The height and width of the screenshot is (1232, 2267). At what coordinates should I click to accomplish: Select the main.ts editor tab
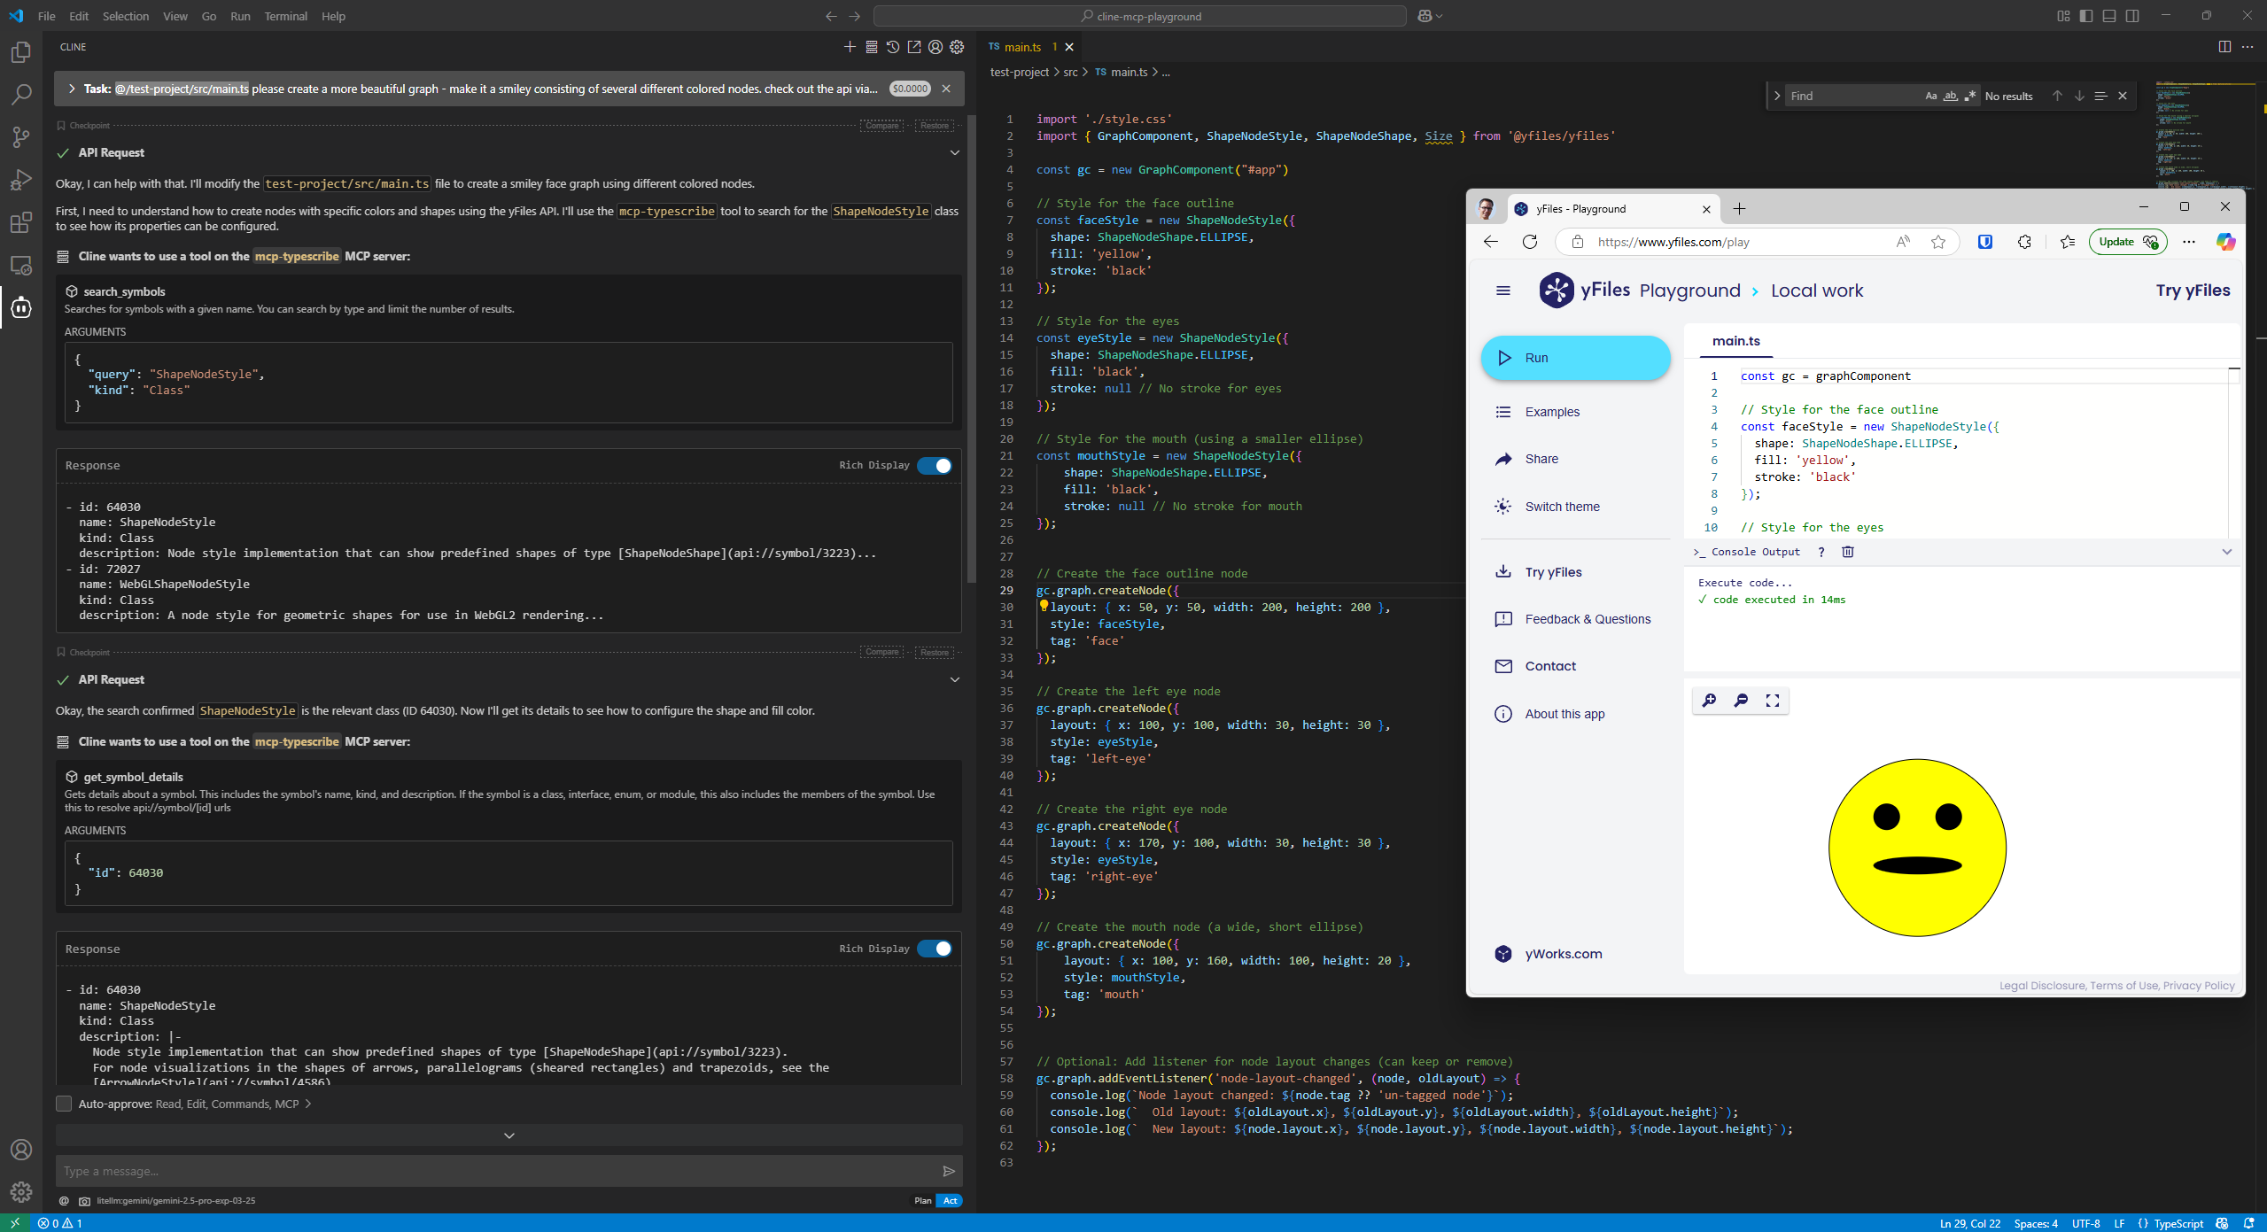(x=1022, y=47)
